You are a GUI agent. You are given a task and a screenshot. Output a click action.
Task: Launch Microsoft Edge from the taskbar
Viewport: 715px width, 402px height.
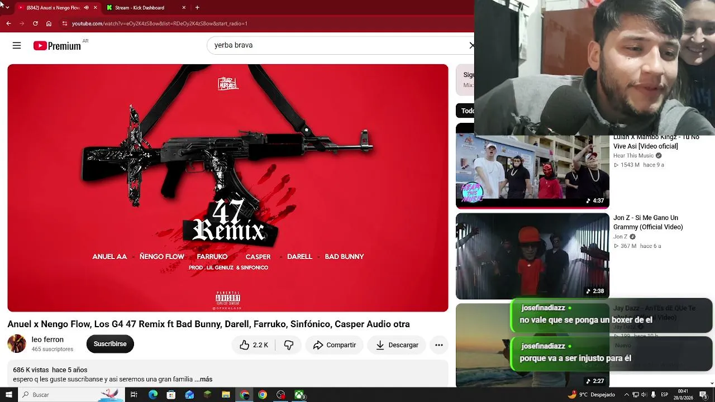[x=153, y=395]
